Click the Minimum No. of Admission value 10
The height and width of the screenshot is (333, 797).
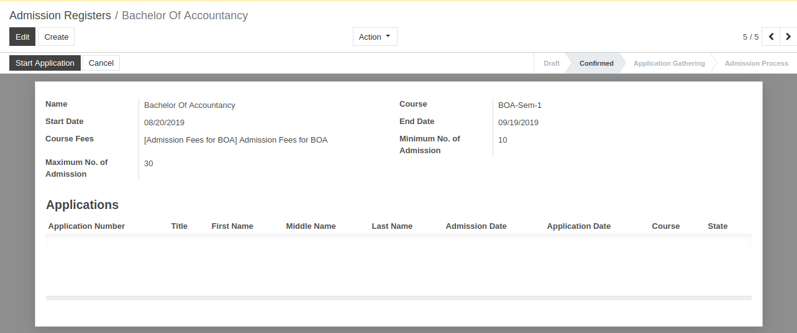pyautogui.click(x=503, y=140)
